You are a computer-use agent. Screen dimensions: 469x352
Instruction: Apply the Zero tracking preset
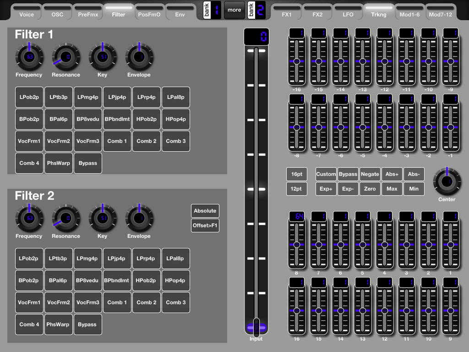(x=370, y=189)
